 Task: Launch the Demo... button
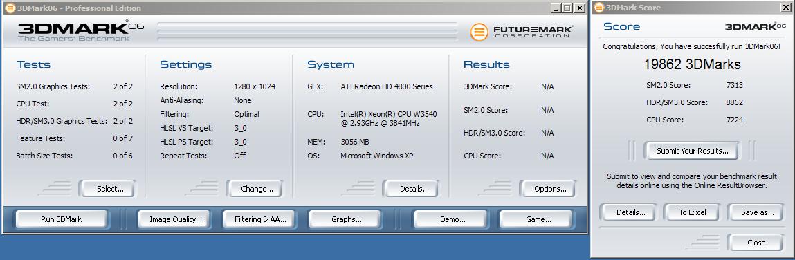pos(450,219)
